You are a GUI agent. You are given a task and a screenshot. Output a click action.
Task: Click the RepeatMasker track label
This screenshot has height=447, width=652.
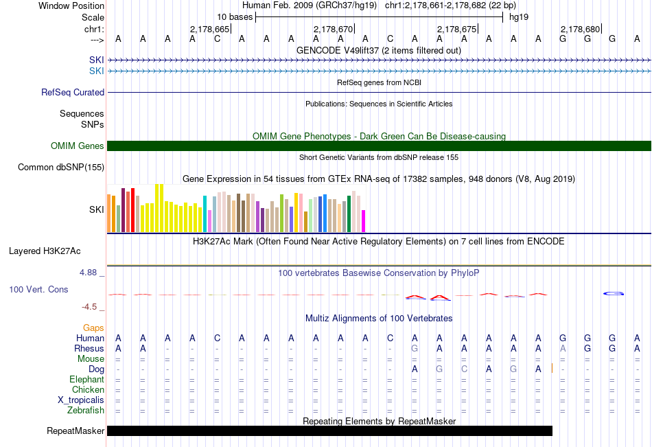pos(75,431)
